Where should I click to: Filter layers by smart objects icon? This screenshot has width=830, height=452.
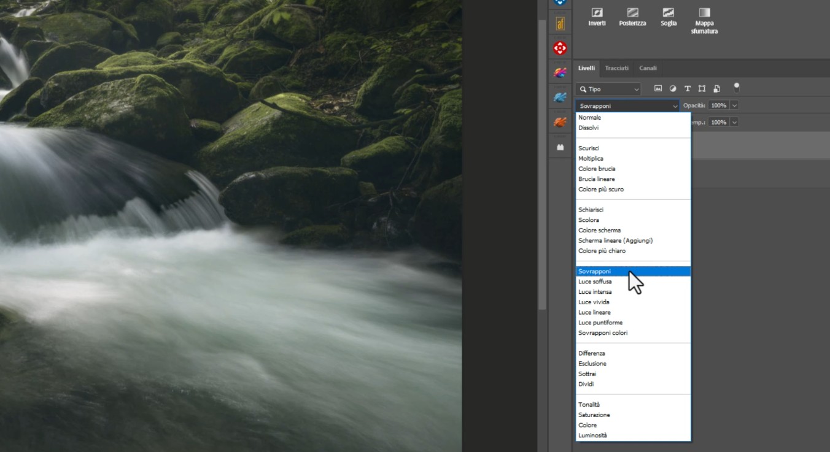pos(716,88)
